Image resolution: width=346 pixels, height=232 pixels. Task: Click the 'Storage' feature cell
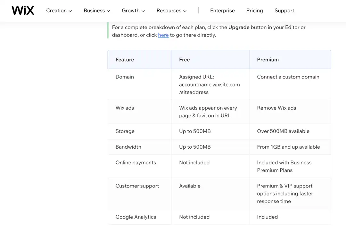click(139, 131)
